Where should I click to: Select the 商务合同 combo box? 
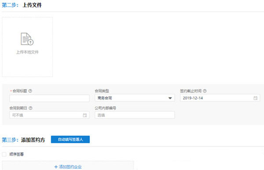pyautogui.click(x=135, y=98)
